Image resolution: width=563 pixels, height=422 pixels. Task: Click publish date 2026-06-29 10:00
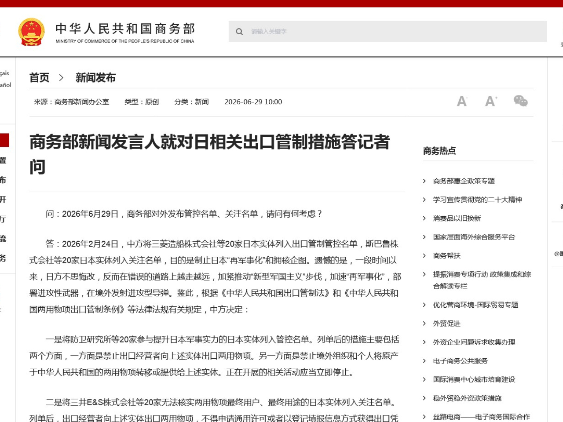click(x=253, y=102)
